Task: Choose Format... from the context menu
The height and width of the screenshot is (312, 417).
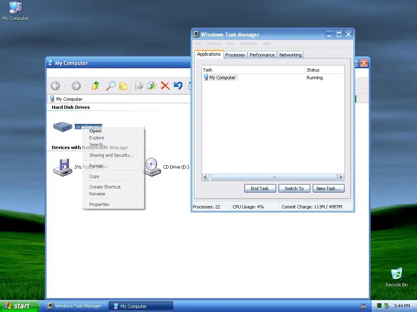Action: [113, 166]
